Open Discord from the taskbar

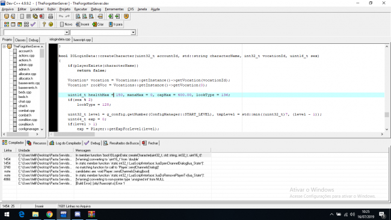tap(78, 214)
